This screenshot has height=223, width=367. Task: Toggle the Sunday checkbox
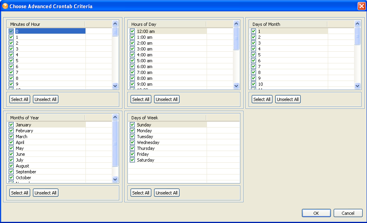[x=132, y=124]
